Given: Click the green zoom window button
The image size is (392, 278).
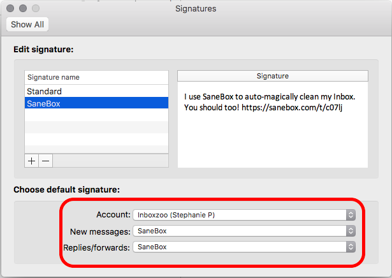Looking at the screenshot, I should (x=36, y=9).
